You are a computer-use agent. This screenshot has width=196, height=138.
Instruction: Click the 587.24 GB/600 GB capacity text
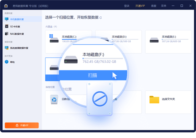pyautogui.click(x=171, y=41)
